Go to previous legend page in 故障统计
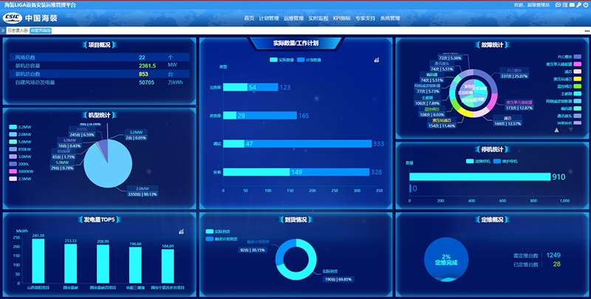Image resolution: width=591 pixels, height=299 pixels. point(556,130)
